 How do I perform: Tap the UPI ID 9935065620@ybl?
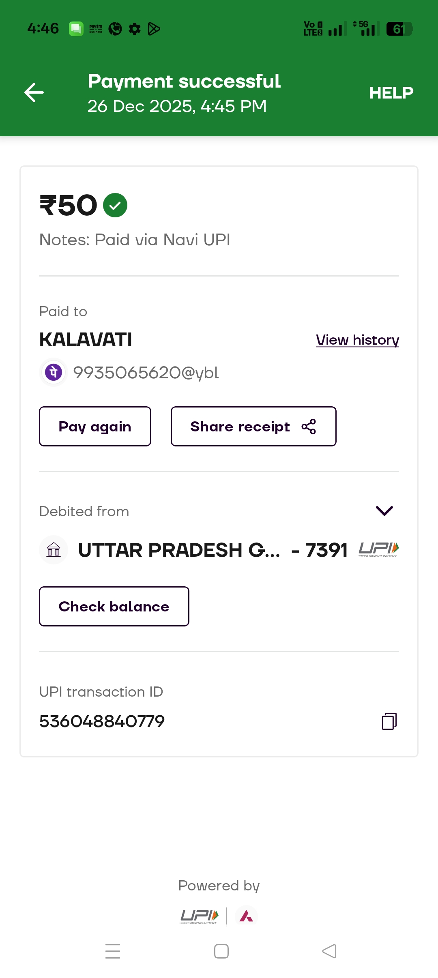pyautogui.click(x=146, y=373)
